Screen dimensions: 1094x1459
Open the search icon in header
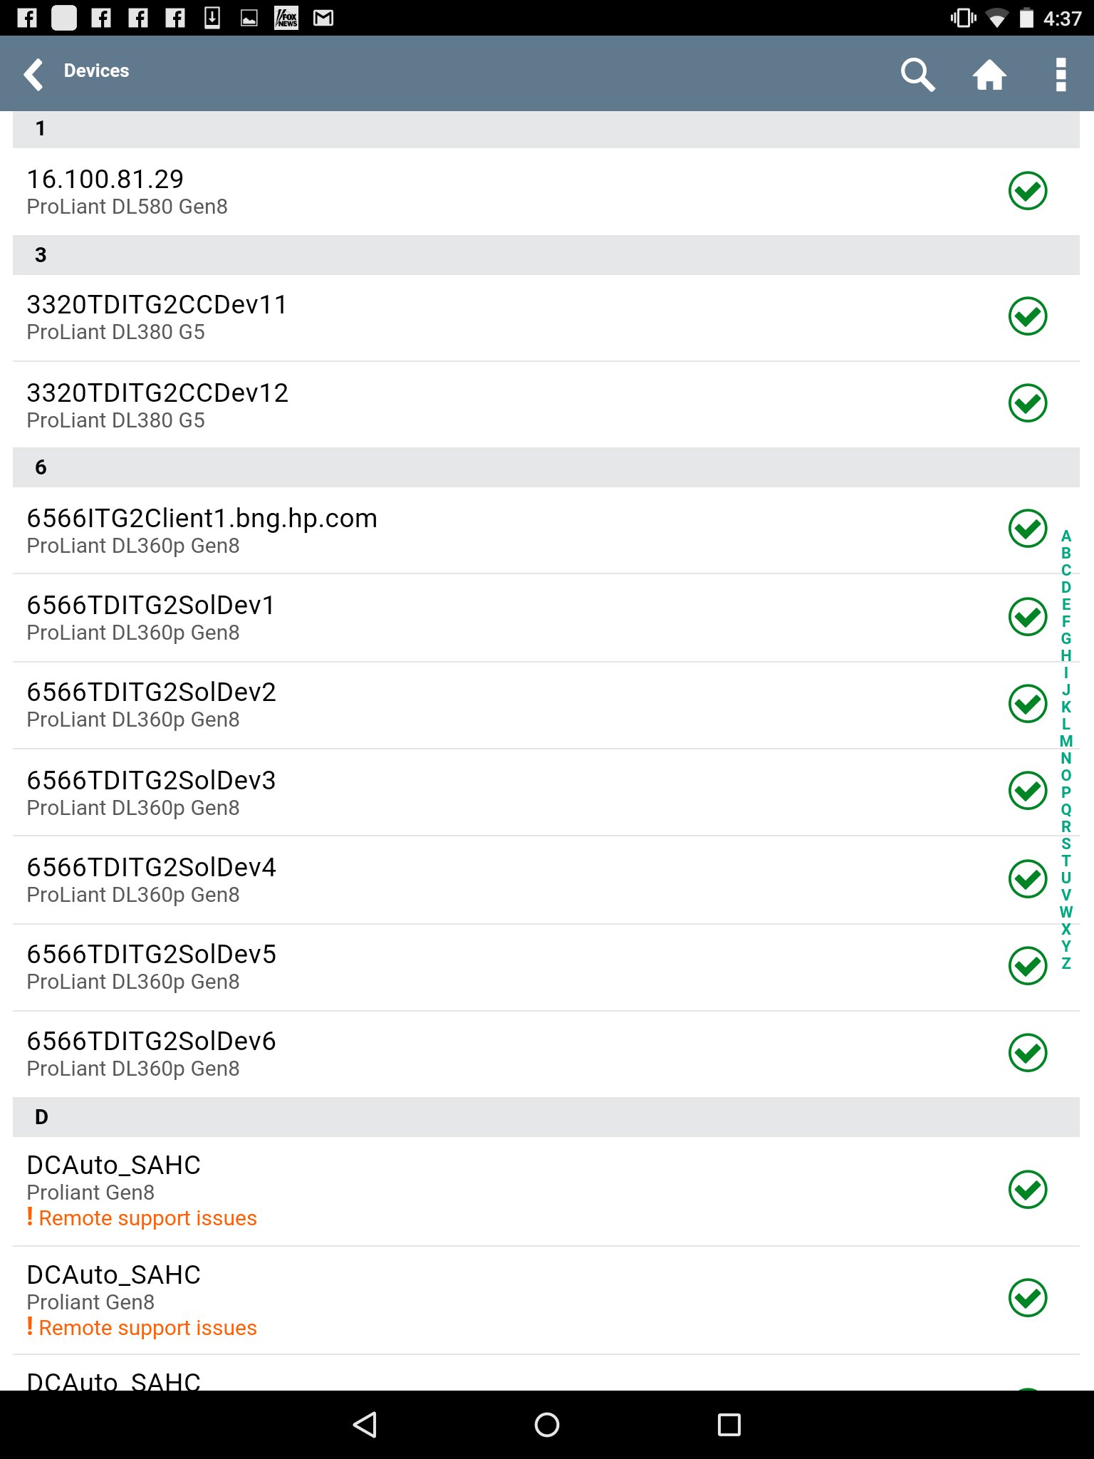(917, 74)
